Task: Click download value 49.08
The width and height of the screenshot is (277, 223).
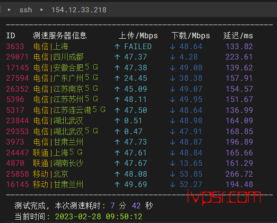Action: 191,68
